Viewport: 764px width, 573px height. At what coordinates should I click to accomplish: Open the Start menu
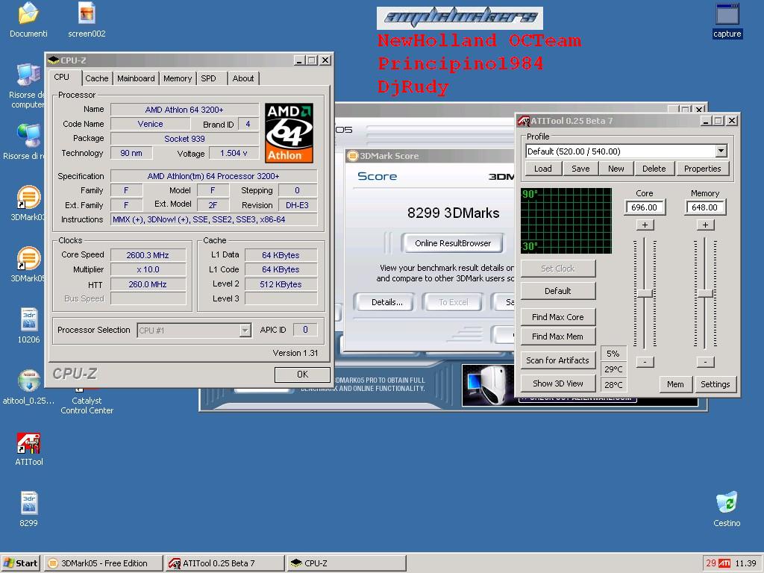tap(21, 563)
